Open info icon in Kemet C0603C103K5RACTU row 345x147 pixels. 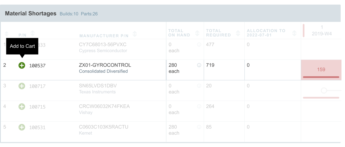199,127
